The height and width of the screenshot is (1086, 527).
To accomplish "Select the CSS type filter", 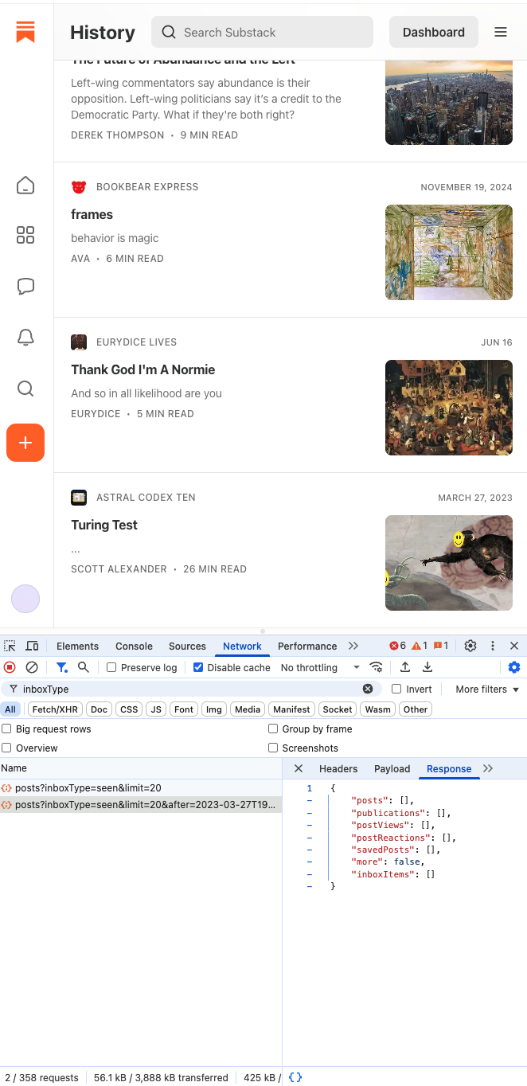I will [129, 709].
